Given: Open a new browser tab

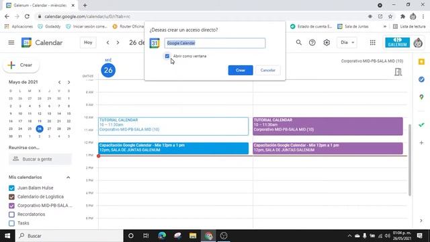Looking at the screenshot, I should point(85,5).
